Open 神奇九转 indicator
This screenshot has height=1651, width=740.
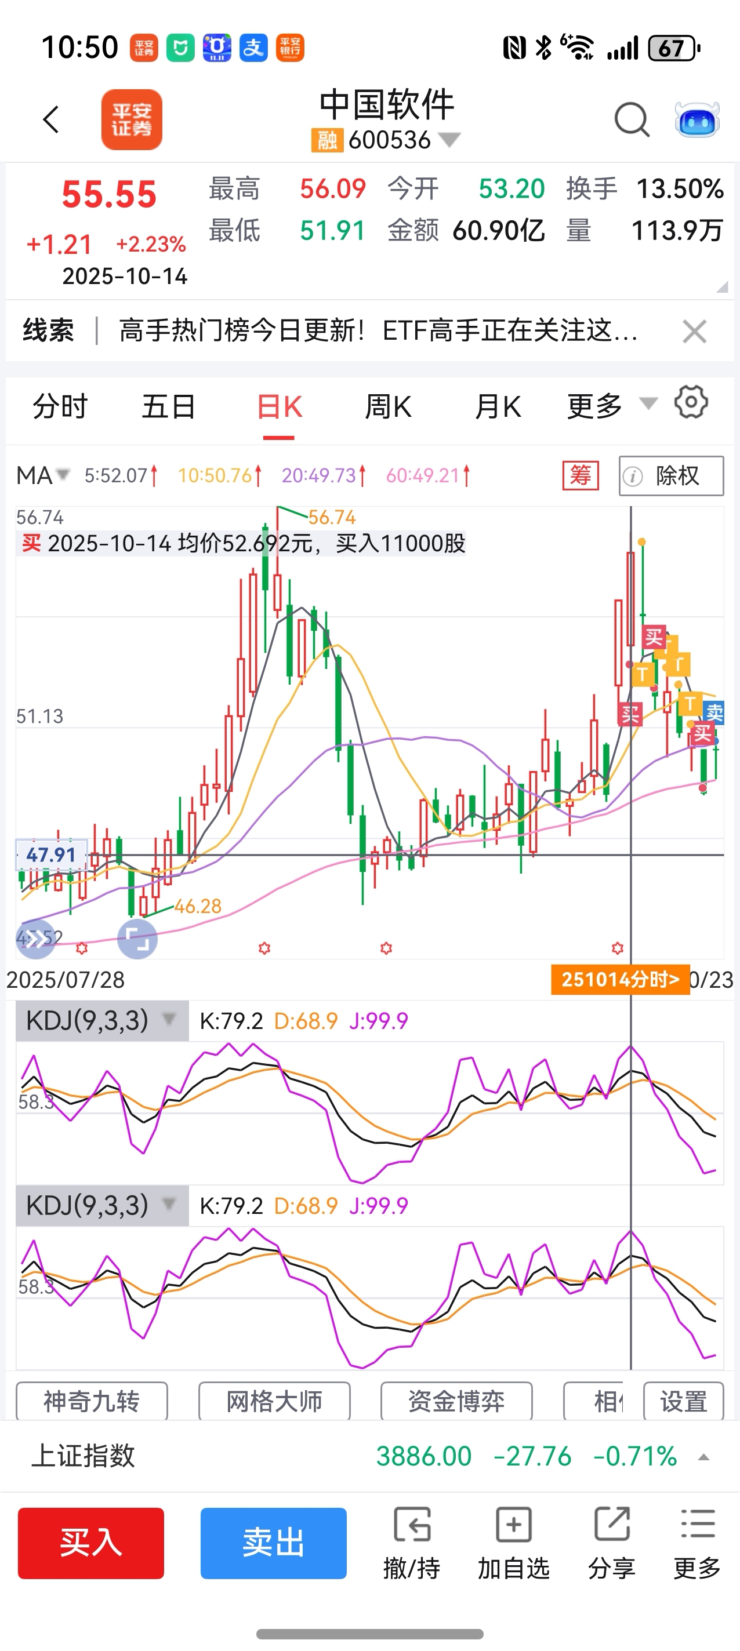click(92, 1401)
